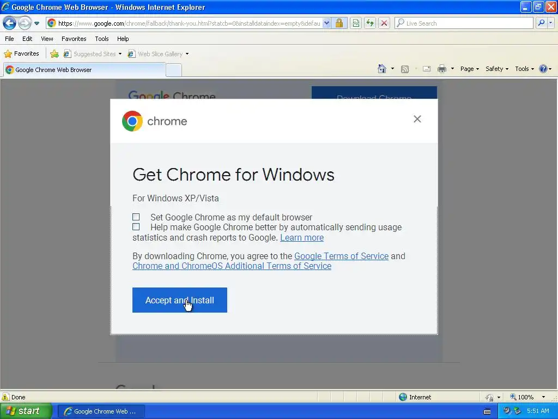Open the Tools menu in menu bar

(x=102, y=39)
